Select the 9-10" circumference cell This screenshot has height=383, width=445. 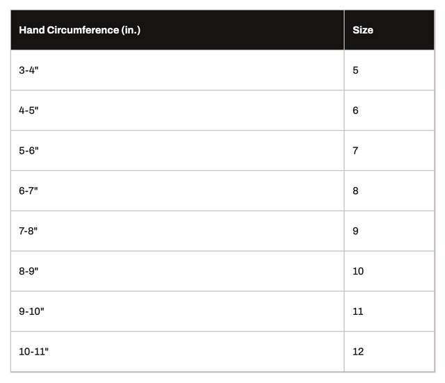(177, 311)
